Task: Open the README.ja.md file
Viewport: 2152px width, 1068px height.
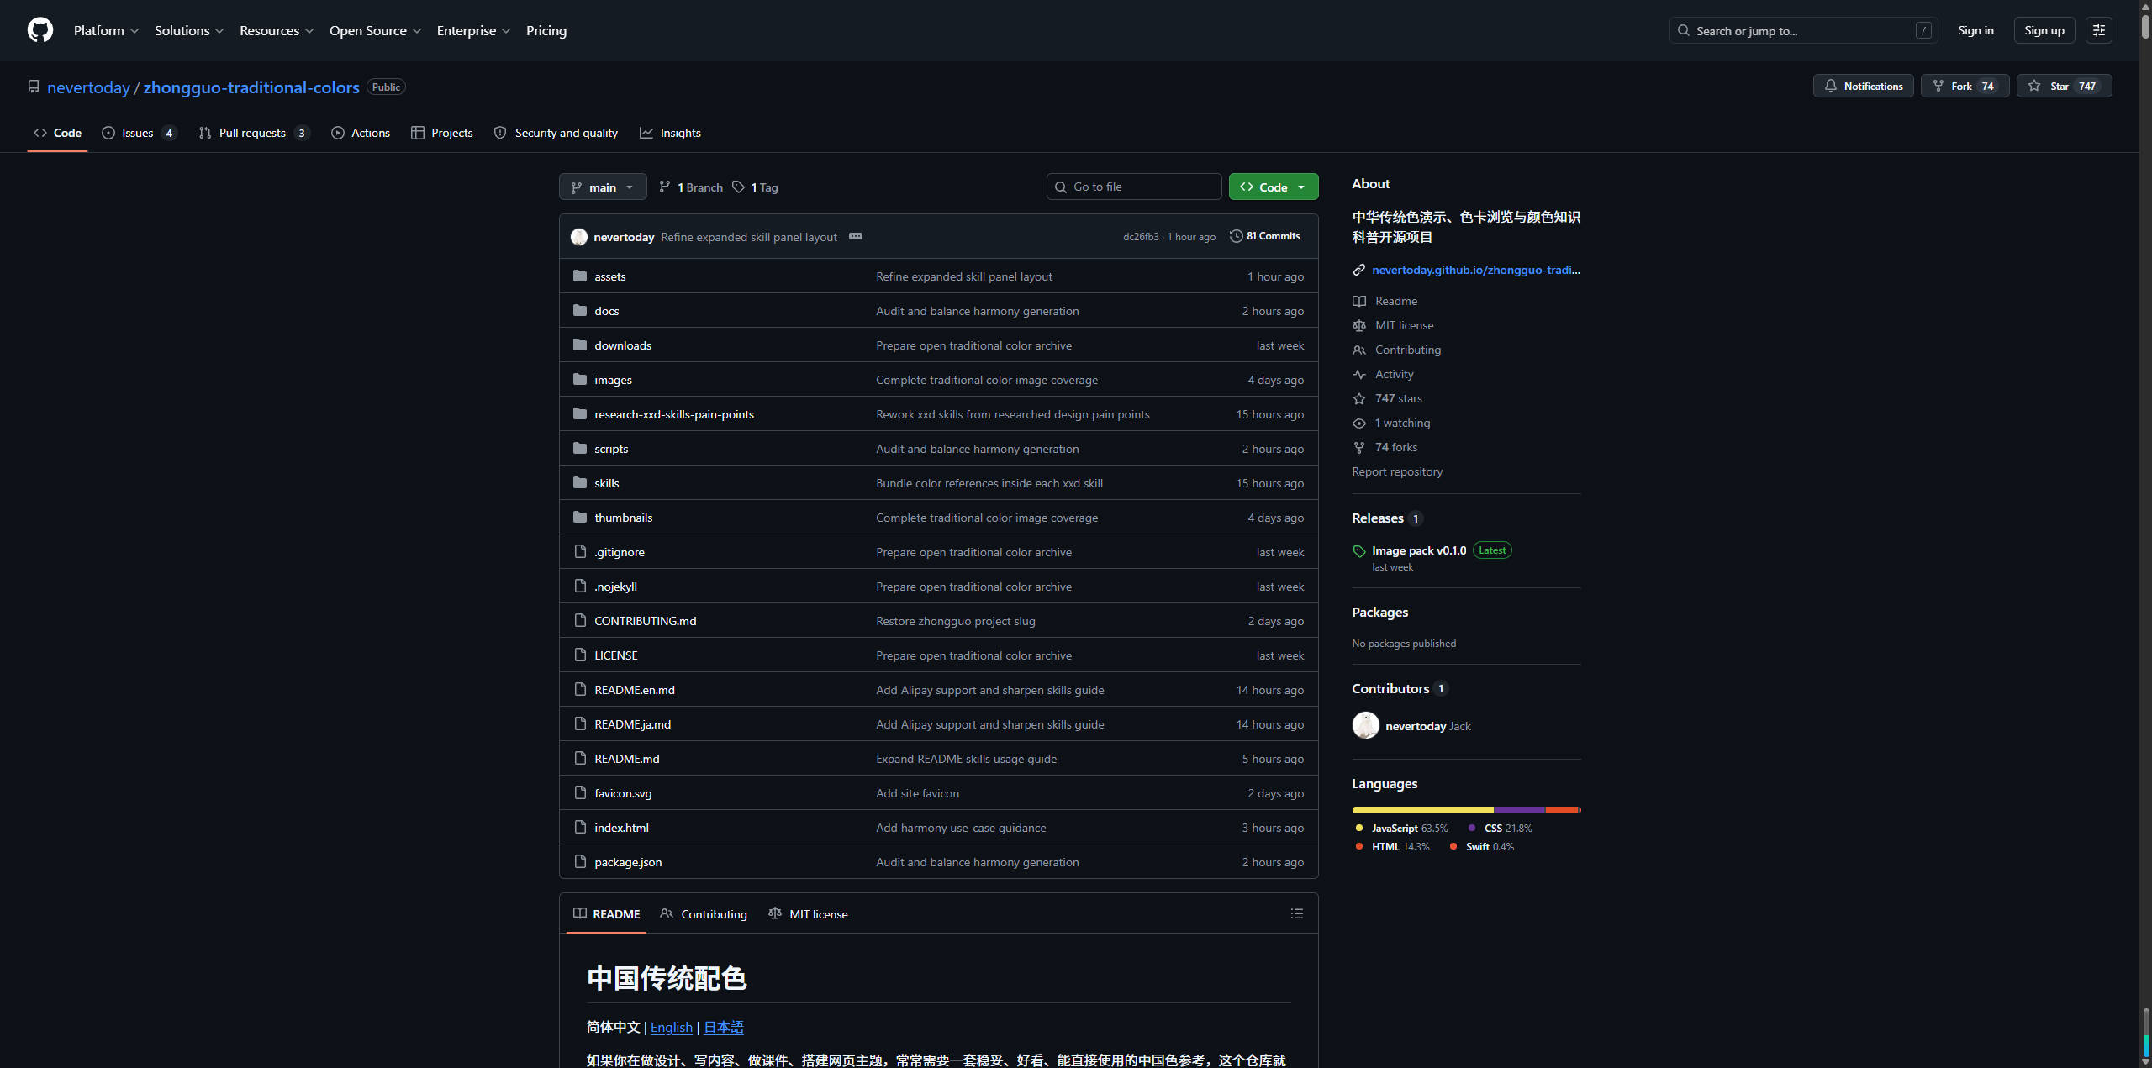Action: [x=632, y=723]
